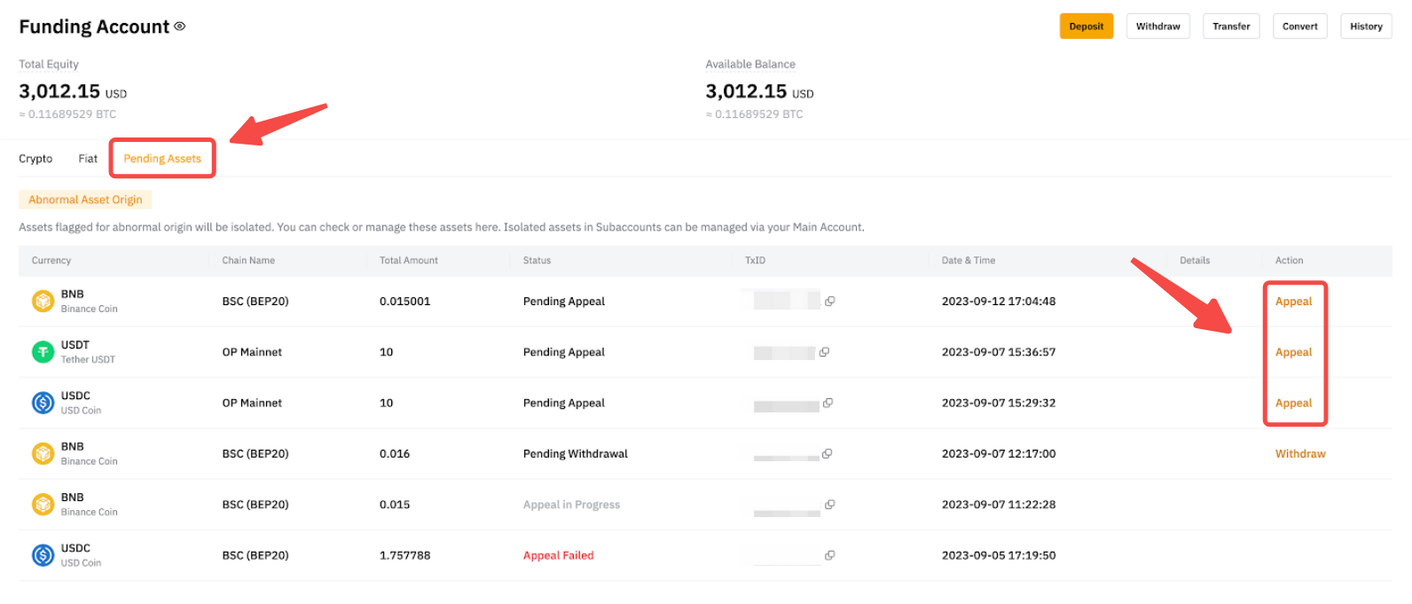Toggle balance visibility eye icon
Screen dimensions: 1412x604
tap(180, 27)
